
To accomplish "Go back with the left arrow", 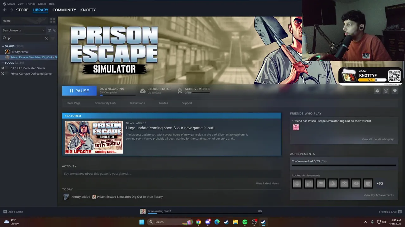I will coord(5,10).
